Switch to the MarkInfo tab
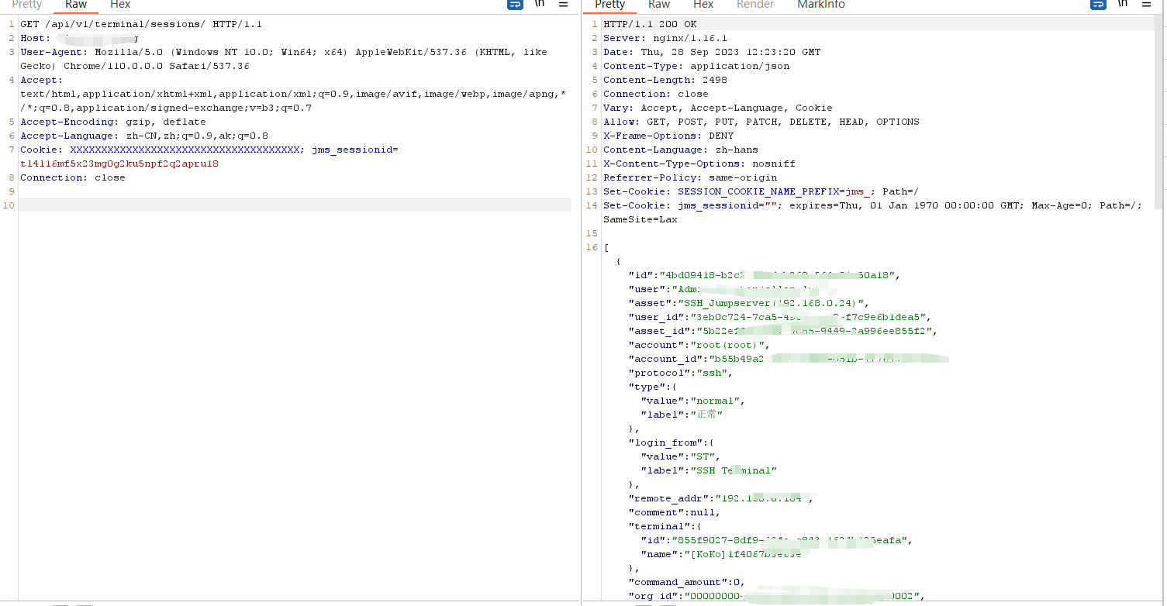 tap(821, 5)
